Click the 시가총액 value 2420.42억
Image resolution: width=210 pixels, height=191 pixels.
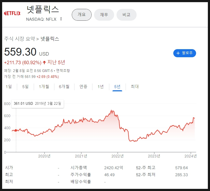[114, 168]
